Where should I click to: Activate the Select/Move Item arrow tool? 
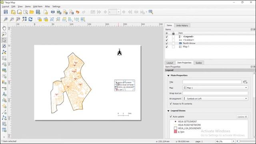click(x=4, y=40)
